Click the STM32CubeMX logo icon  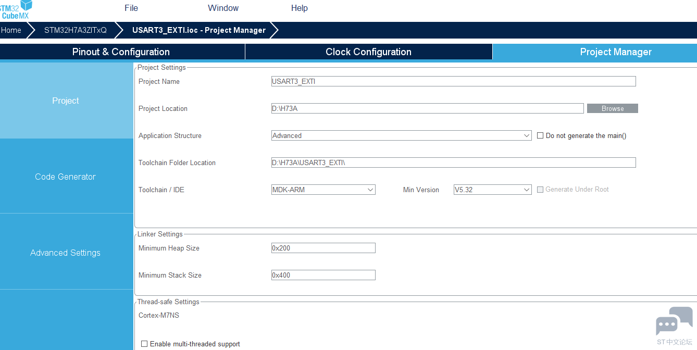pos(16,10)
